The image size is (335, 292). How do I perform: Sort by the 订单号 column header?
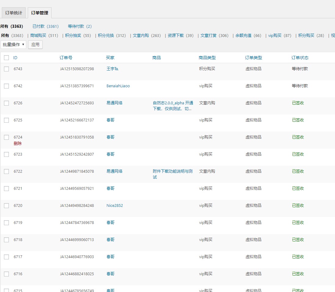pos(66,58)
